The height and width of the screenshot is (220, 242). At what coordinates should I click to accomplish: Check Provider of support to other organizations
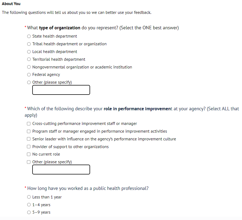coord(29,147)
